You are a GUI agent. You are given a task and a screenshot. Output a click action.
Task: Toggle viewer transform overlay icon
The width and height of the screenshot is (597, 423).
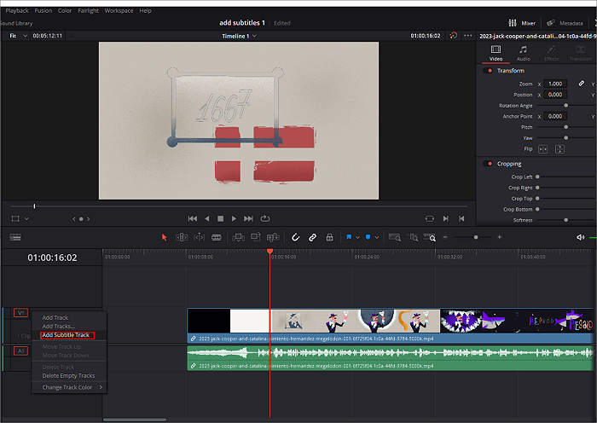pos(15,218)
